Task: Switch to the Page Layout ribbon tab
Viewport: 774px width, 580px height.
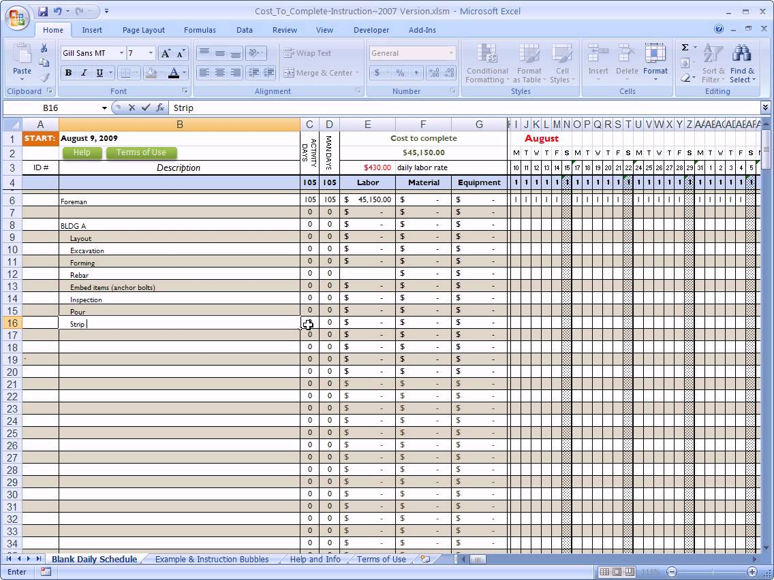Action: [143, 30]
